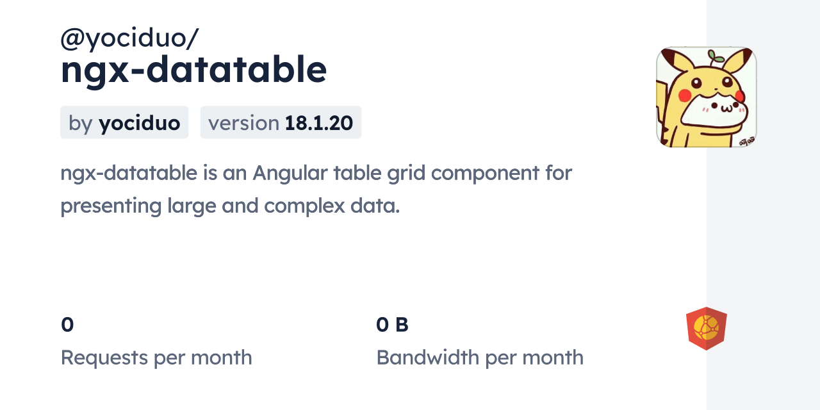
Task: Click Pikachu's red cheek in the avatar
Action: (685, 96)
